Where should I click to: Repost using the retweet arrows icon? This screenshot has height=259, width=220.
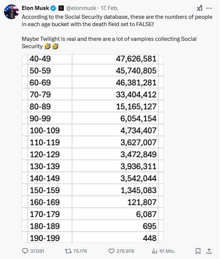pyautogui.click(x=68, y=251)
